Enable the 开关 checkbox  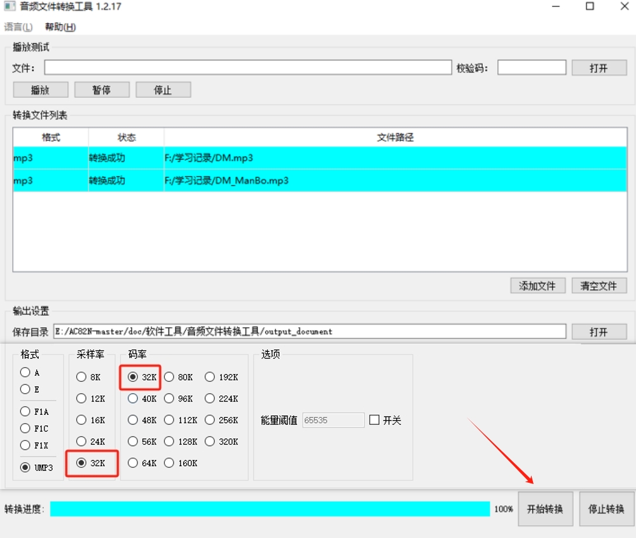click(374, 420)
